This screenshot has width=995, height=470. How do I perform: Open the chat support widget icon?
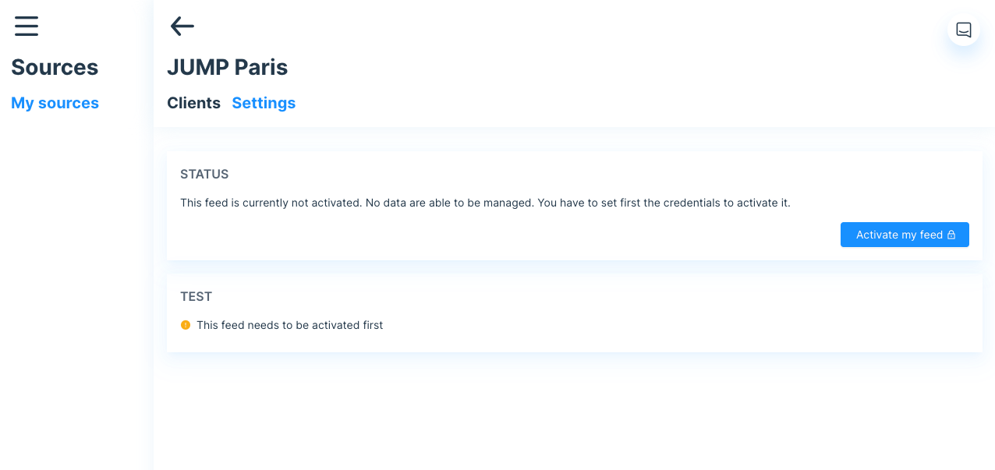pos(964,30)
